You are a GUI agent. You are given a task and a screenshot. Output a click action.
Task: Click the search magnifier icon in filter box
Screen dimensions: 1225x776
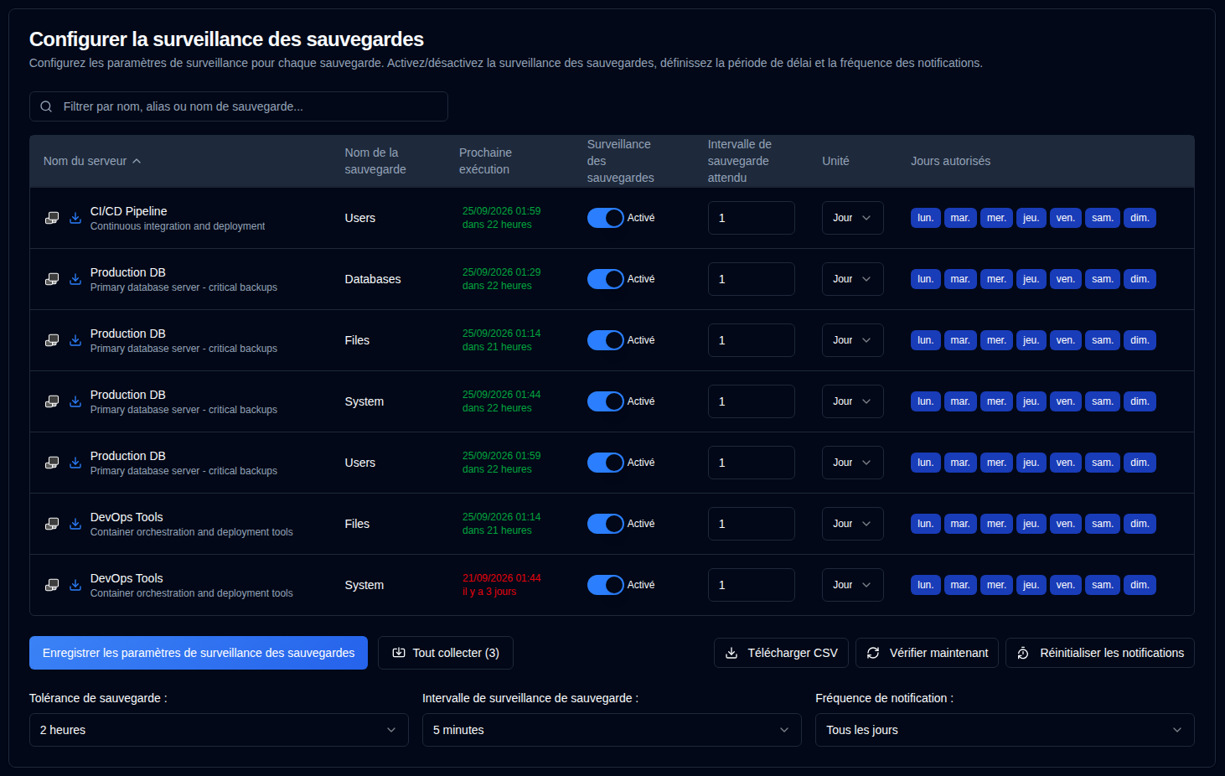coord(46,106)
